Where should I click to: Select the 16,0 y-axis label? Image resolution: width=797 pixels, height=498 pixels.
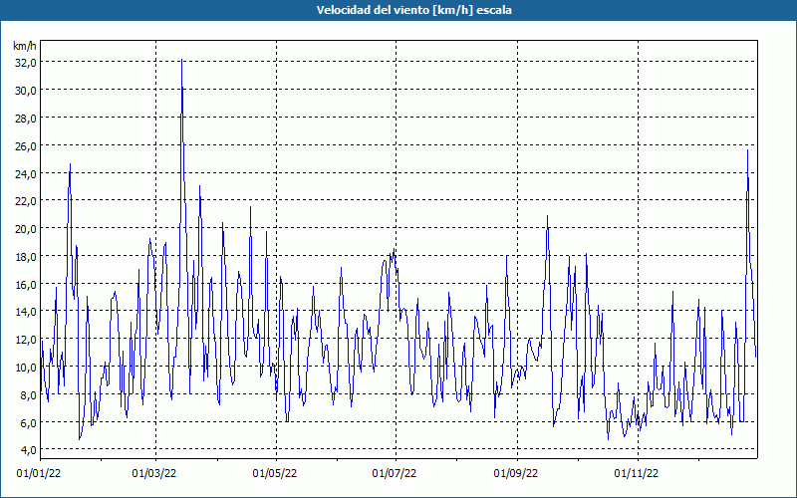point(26,285)
